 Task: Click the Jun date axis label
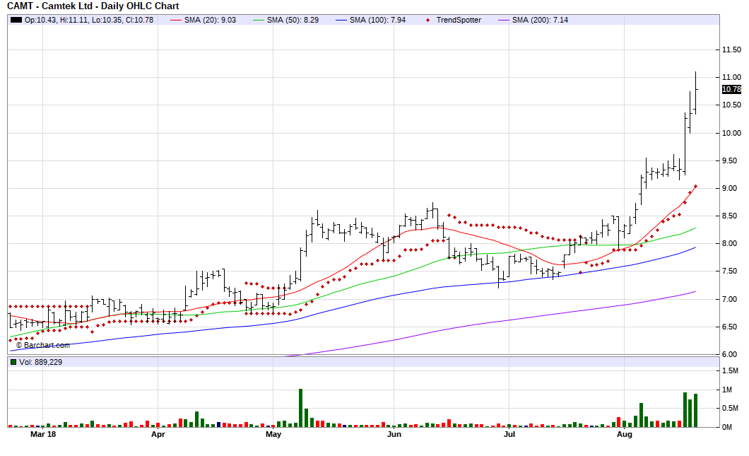[x=394, y=434]
